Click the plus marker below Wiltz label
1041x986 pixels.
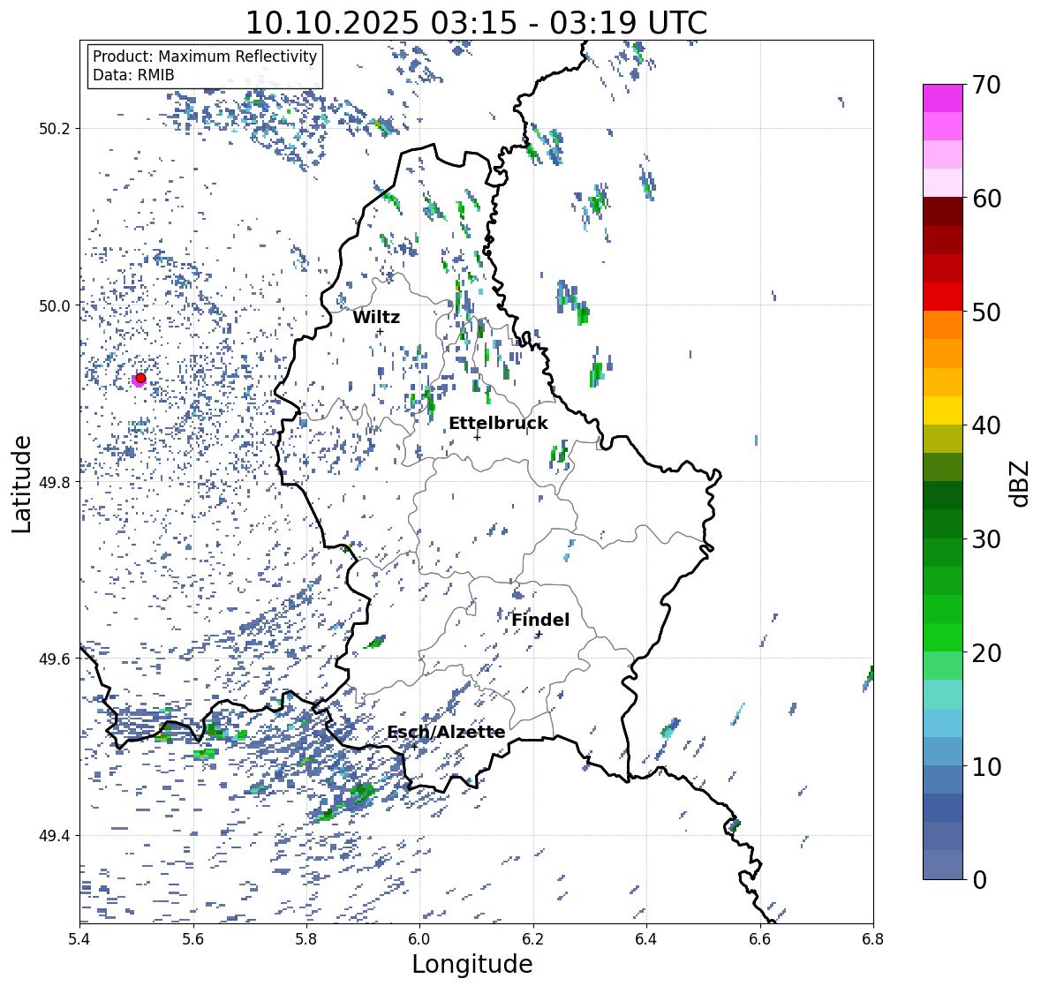click(380, 332)
